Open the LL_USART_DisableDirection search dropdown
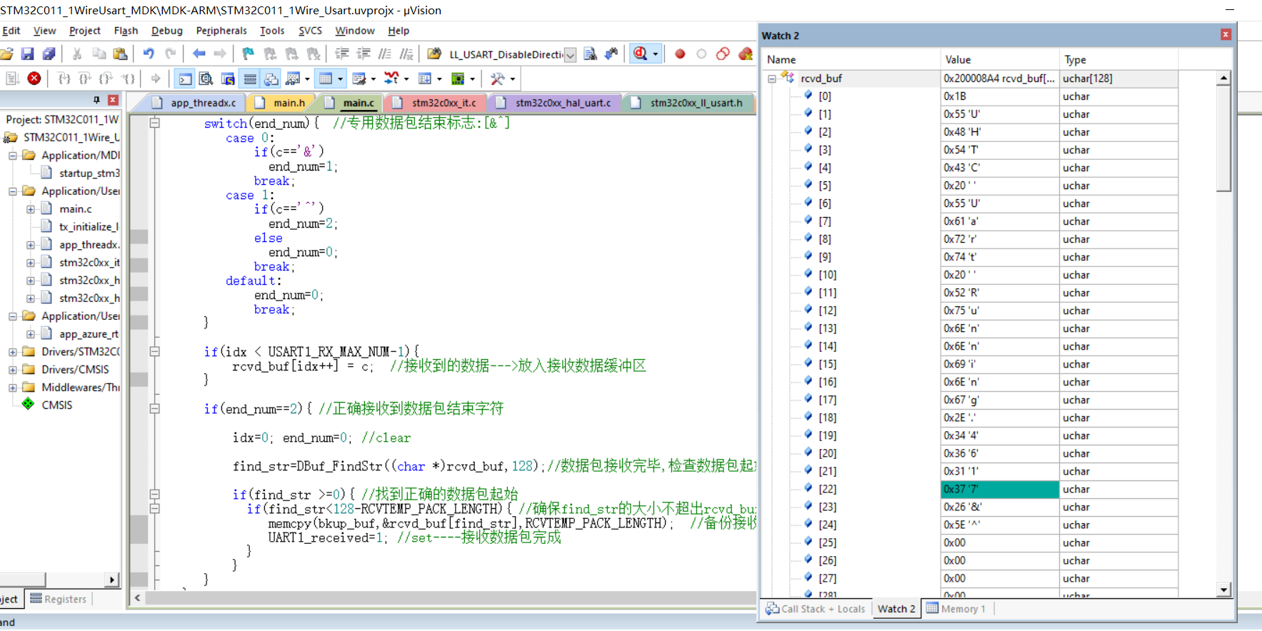Viewport: 1262px width, 631px height. click(570, 55)
